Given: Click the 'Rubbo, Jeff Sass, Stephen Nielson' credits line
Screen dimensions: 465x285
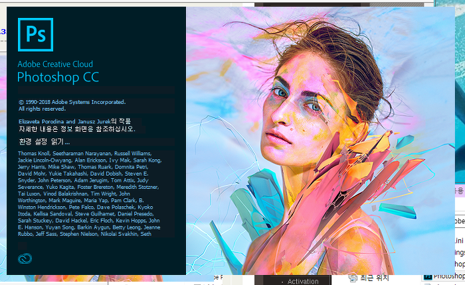Looking at the screenshot, I should click(x=85, y=234).
